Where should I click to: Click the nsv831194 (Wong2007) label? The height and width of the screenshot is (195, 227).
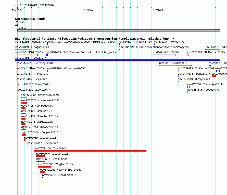(169, 42)
